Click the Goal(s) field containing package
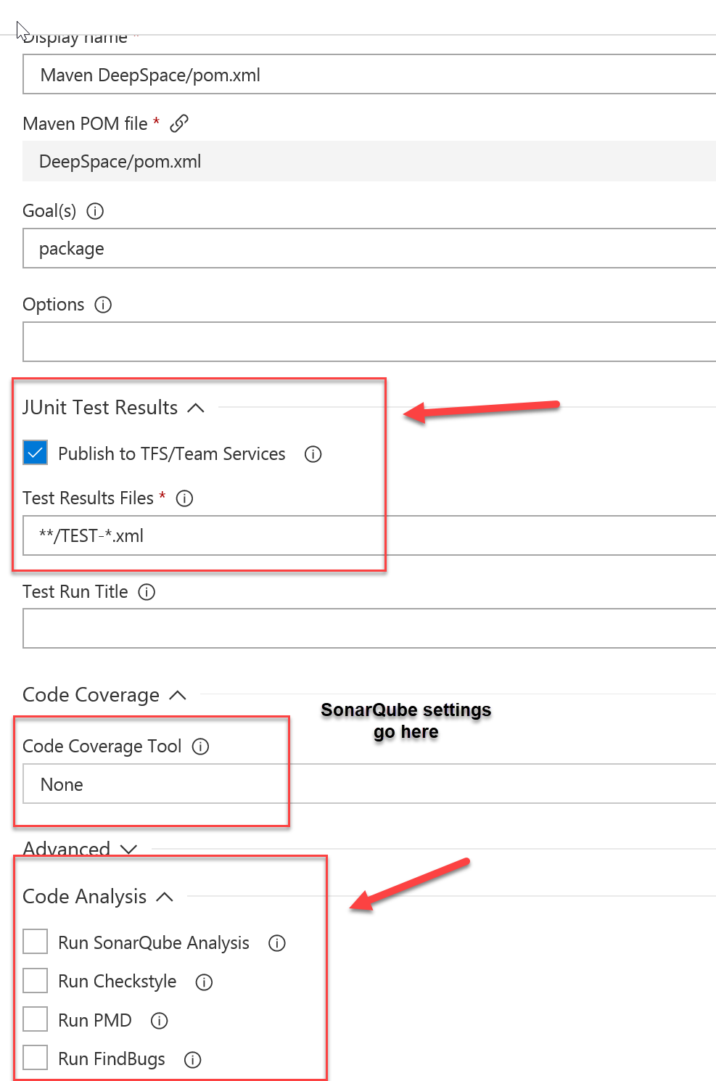 click(369, 248)
